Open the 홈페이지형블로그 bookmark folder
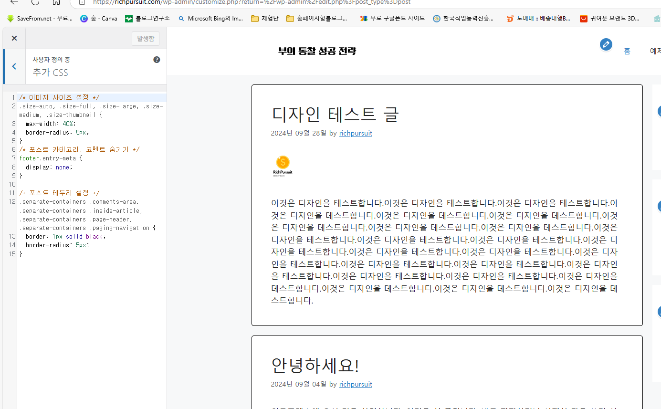The height and width of the screenshot is (409, 661). click(317, 19)
